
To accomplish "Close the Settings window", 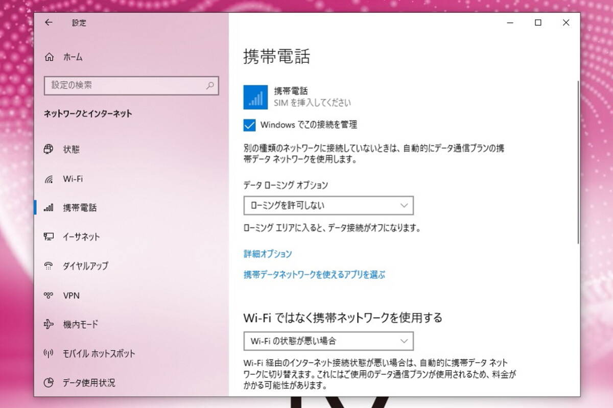I will pos(566,22).
